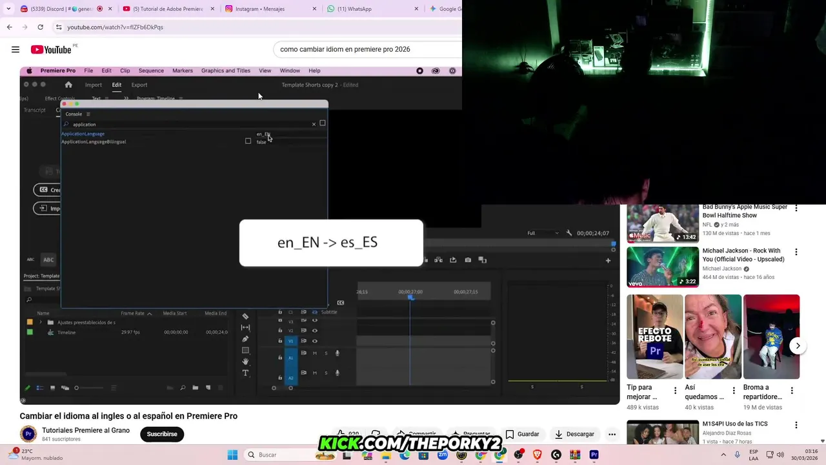Click the Suscribirse button
826x465 pixels.
[x=162, y=434]
